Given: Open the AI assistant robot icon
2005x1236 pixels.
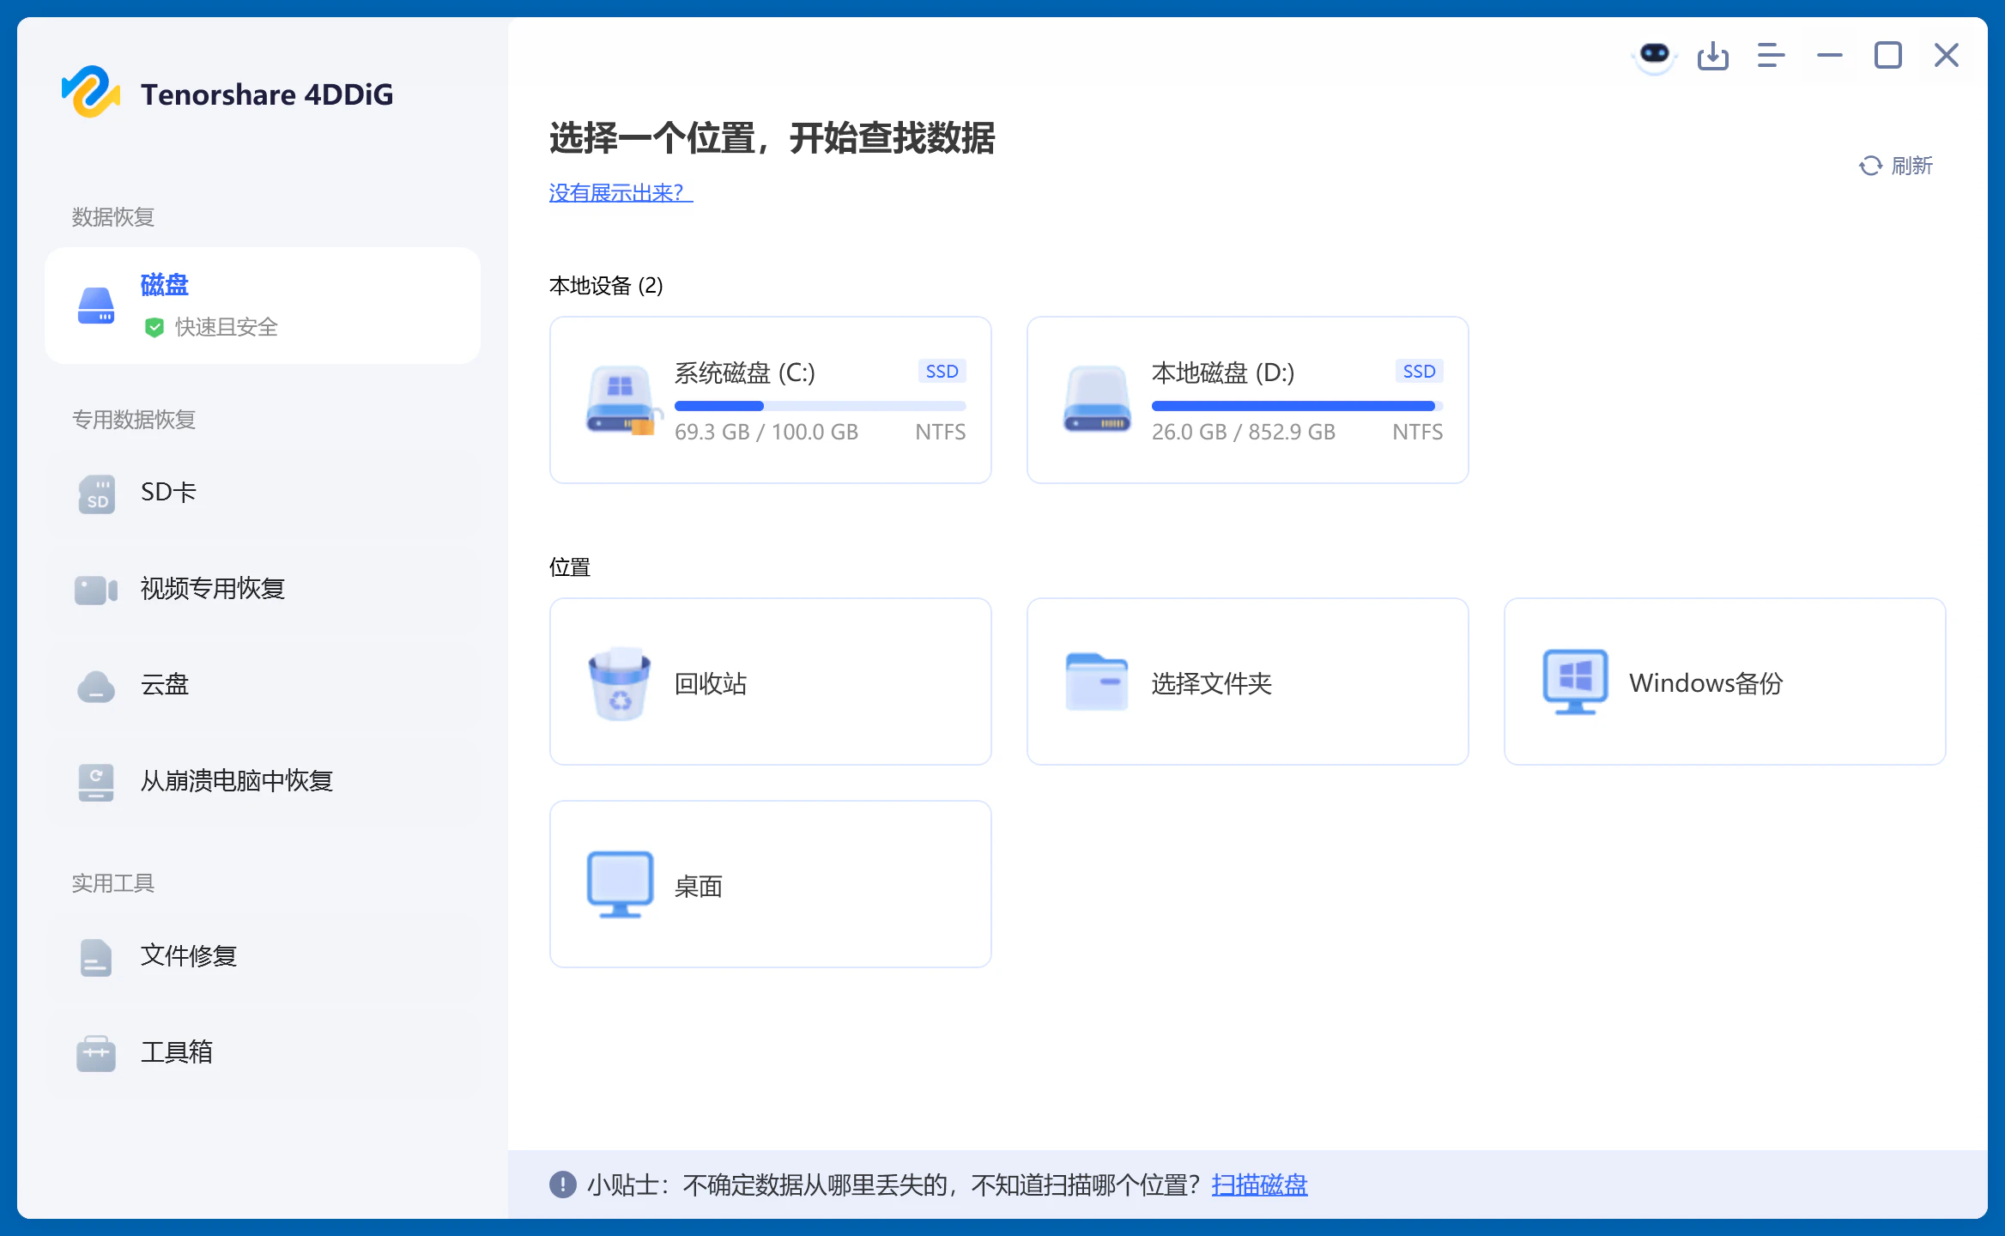Looking at the screenshot, I should tap(1654, 56).
